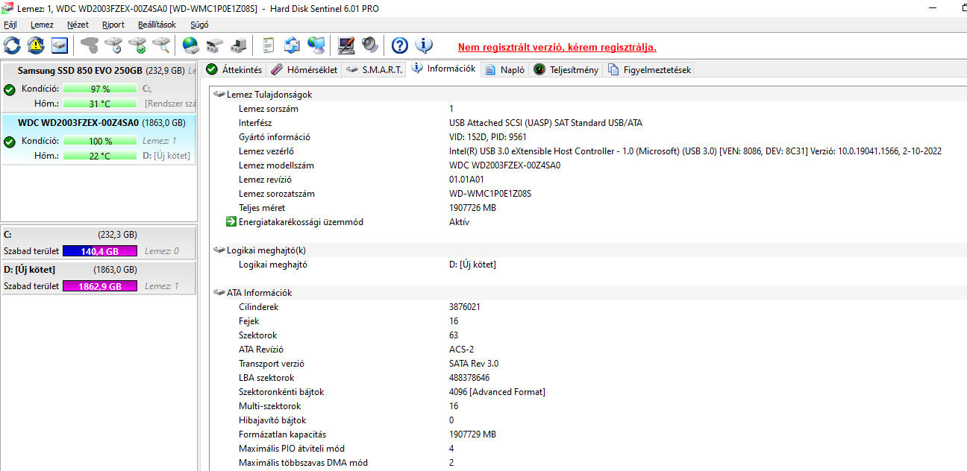
Task: Open the Fájl menu
Action: point(10,25)
